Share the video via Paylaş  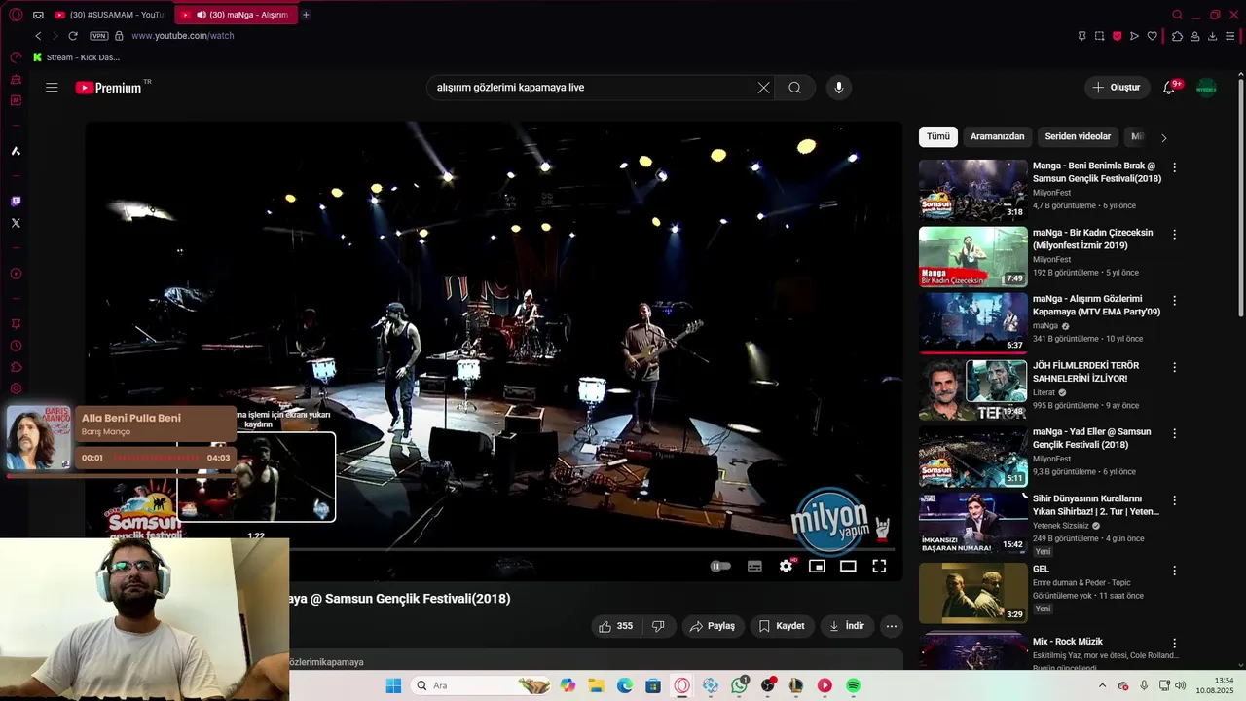[713, 626]
